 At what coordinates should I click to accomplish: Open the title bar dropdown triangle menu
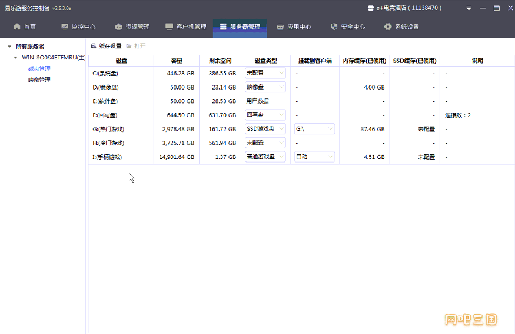click(x=469, y=8)
